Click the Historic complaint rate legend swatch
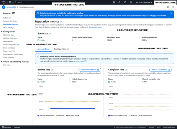This screenshot has height=129, width=177. [x=109, y=115]
